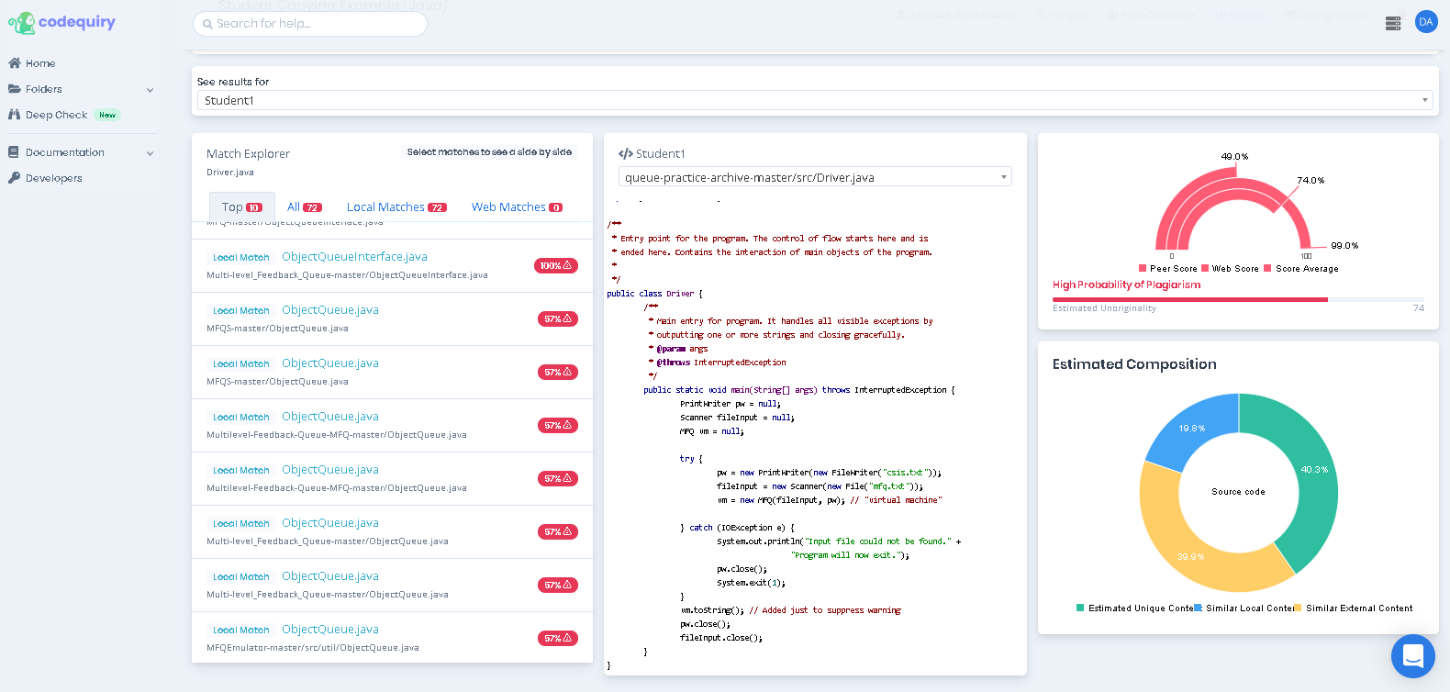Switch to the Local Matches tab
Screen dimensions: 1450x692
[396, 207]
